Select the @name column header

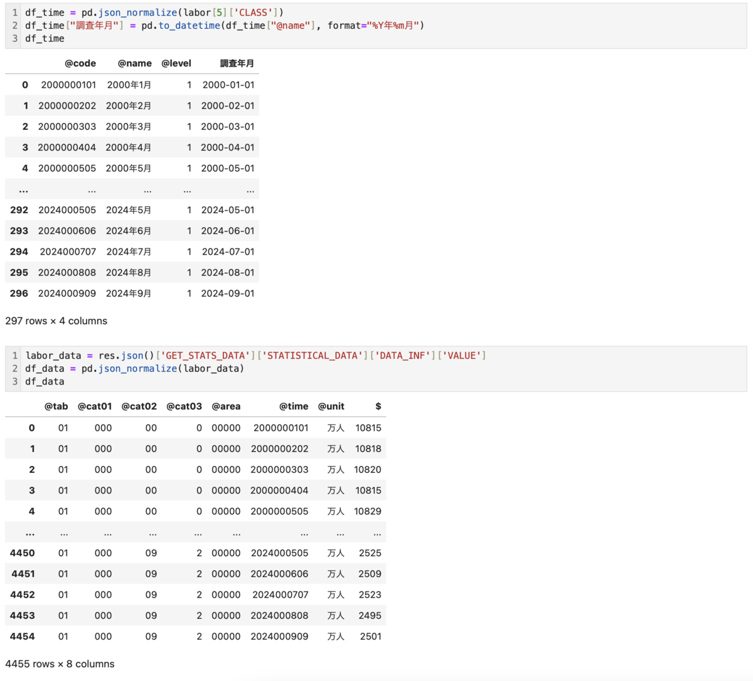click(134, 63)
